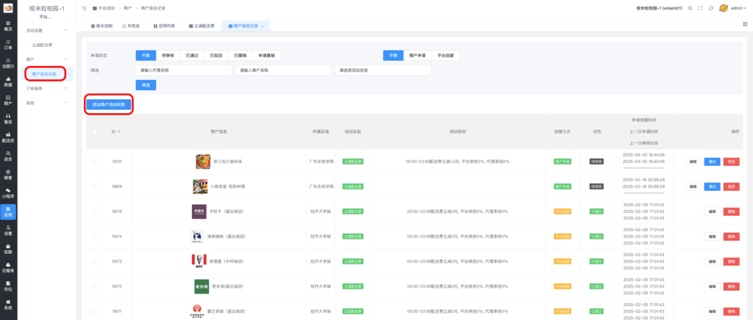
Task: Click the search magnifier icon in header
Action: click(690, 8)
